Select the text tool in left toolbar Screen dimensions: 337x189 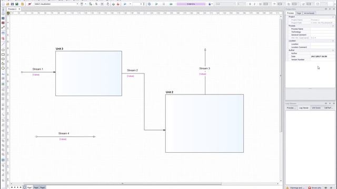(x=3, y=74)
